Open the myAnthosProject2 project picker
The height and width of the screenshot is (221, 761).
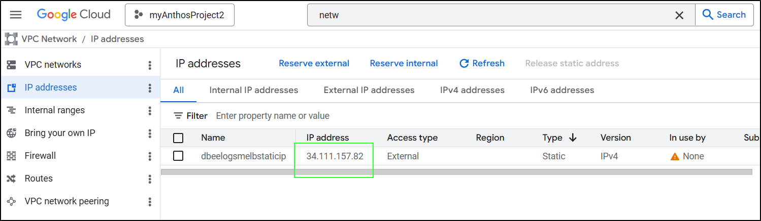(x=180, y=15)
